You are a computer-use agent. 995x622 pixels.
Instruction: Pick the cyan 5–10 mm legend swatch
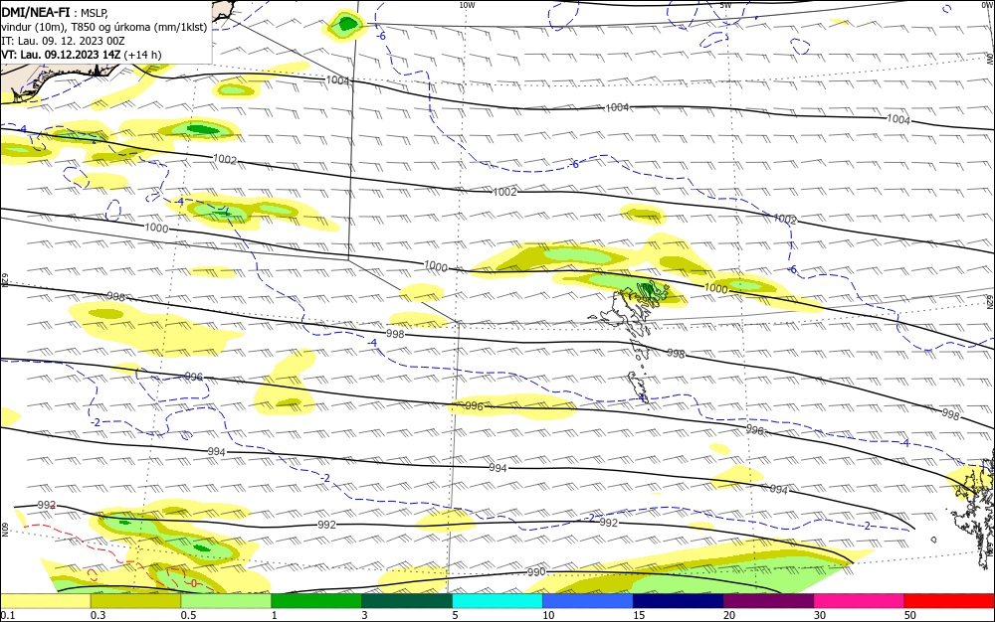[497, 601]
